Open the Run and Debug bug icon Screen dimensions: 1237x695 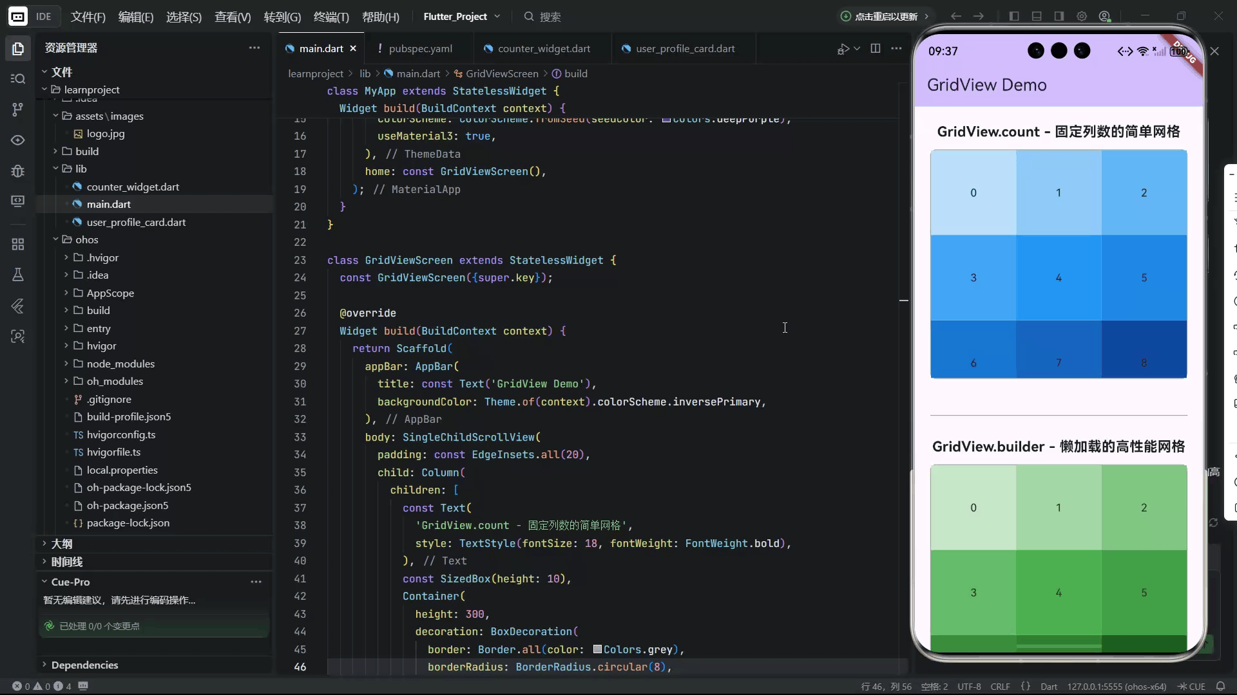tap(18, 171)
